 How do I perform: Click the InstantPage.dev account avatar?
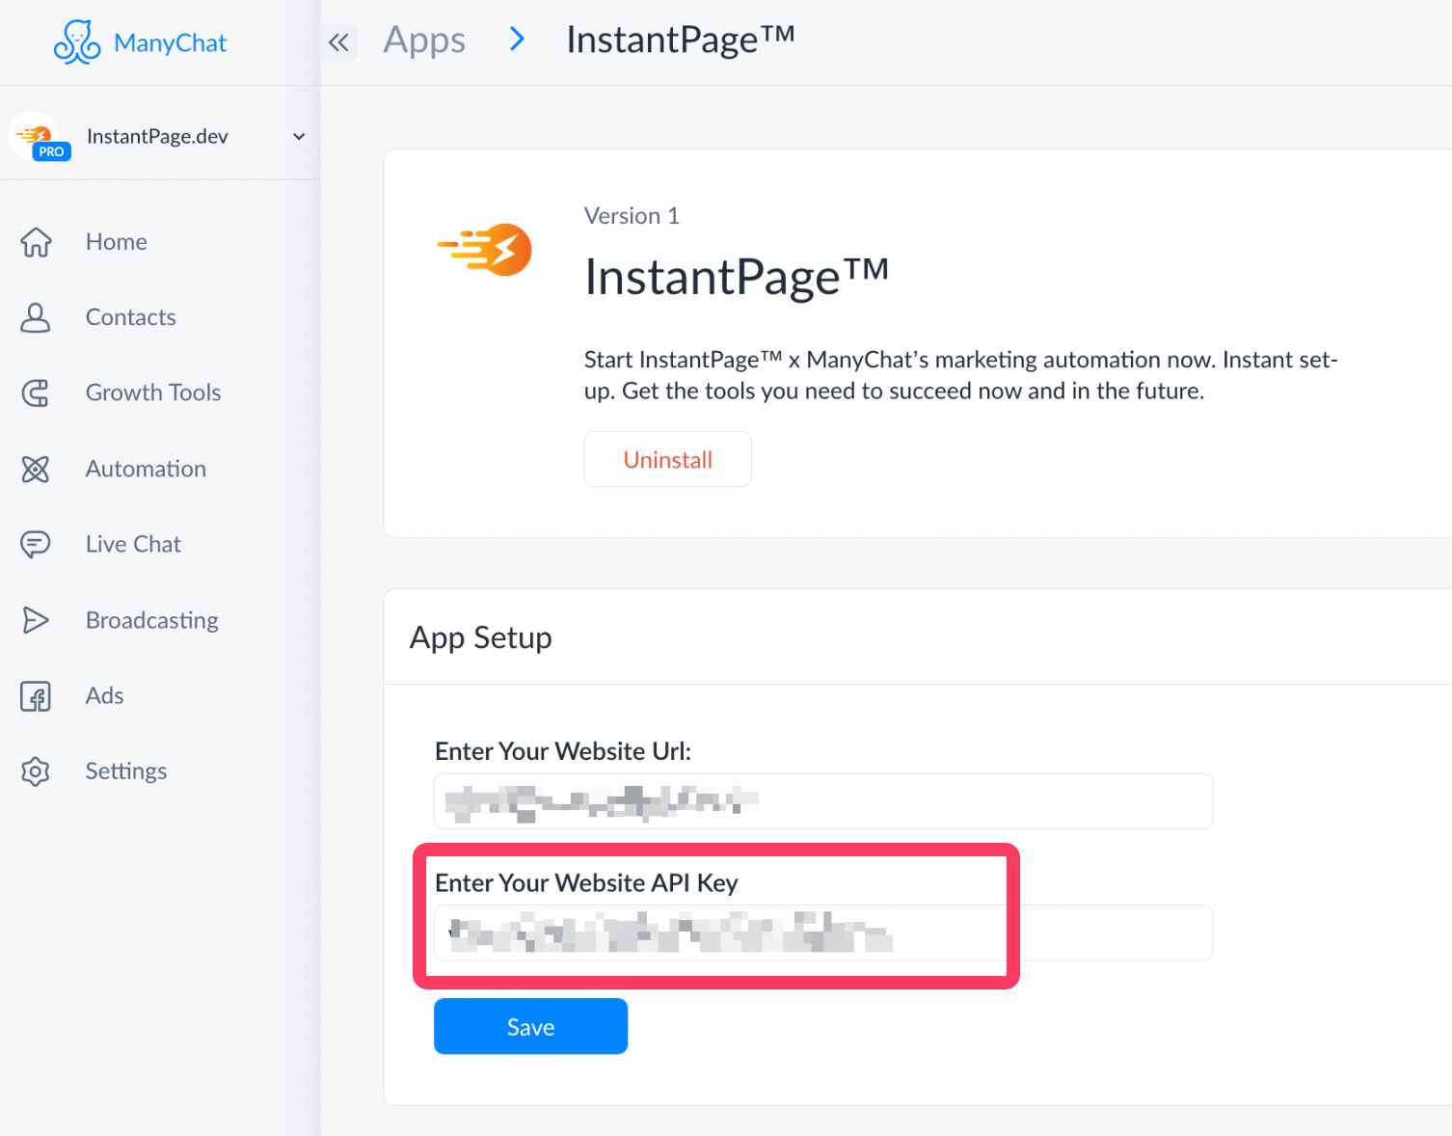(x=36, y=136)
